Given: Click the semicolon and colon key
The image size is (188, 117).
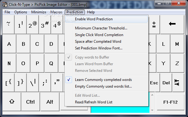Looking at the screenshot, I should click(45, 82).
